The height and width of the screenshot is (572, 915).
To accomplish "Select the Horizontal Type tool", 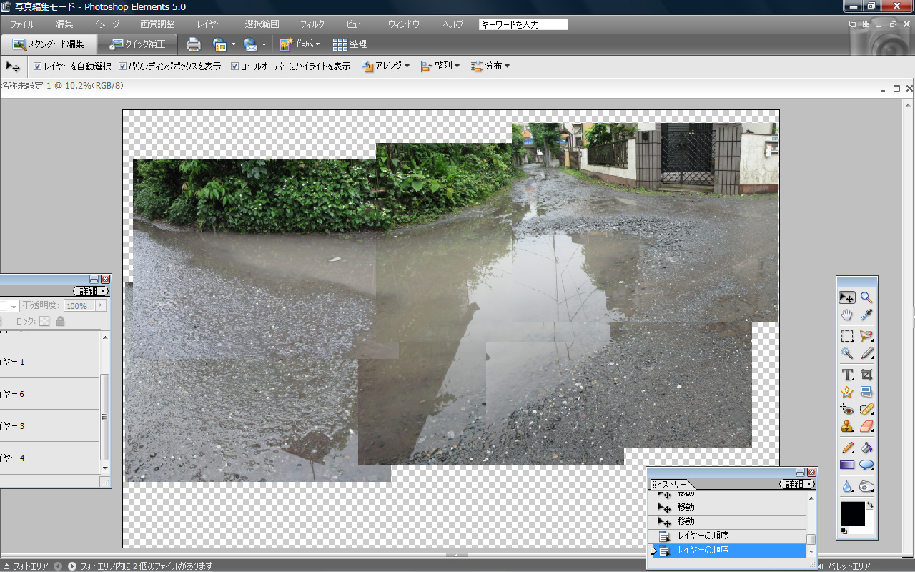I will coord(847,375).
